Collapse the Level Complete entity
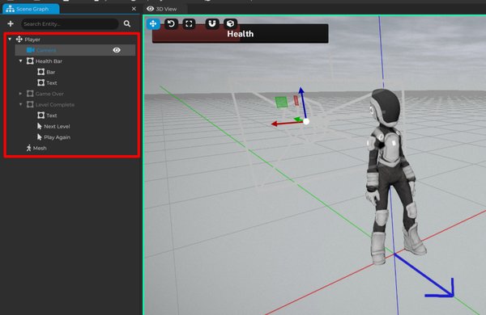The height and width of the screenshot is (315, 486). [21, 104]
